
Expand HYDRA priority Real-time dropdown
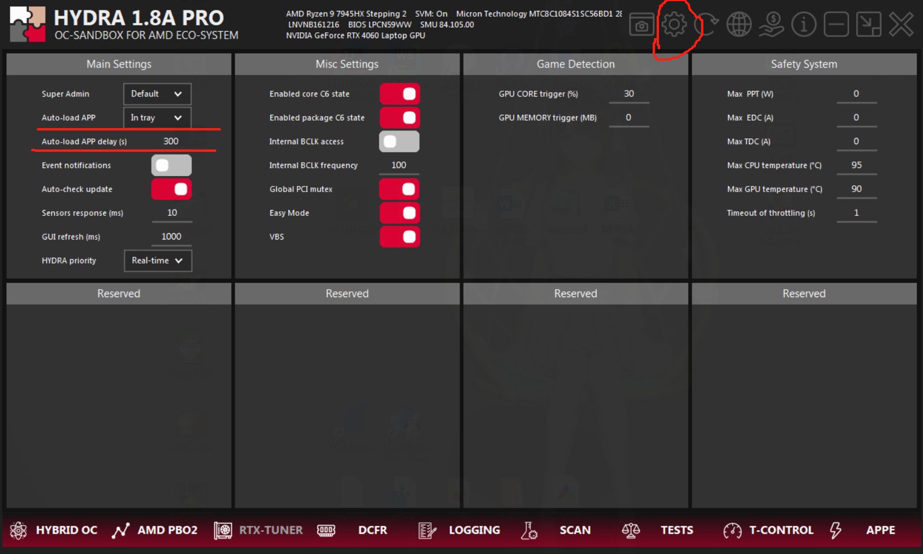click(x=158, y=261)
